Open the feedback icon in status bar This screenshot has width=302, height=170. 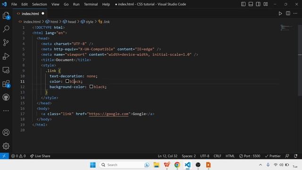click(287, 156)
